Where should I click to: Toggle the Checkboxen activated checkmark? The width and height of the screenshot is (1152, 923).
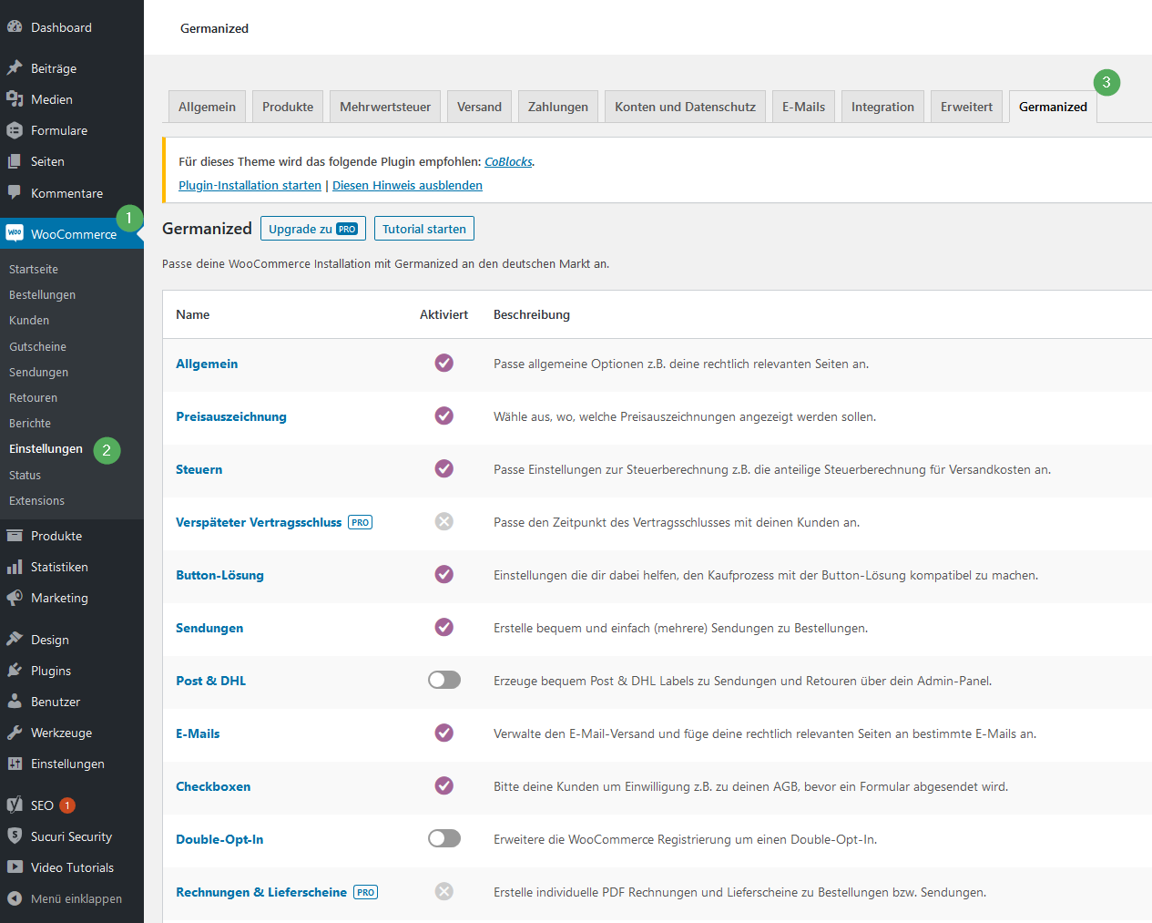point(444,786)
